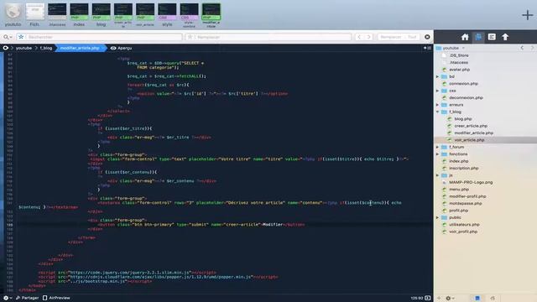Open editor settings gear in status bar
Viewport: 537px width, 302px height.
tap(8, 298)
